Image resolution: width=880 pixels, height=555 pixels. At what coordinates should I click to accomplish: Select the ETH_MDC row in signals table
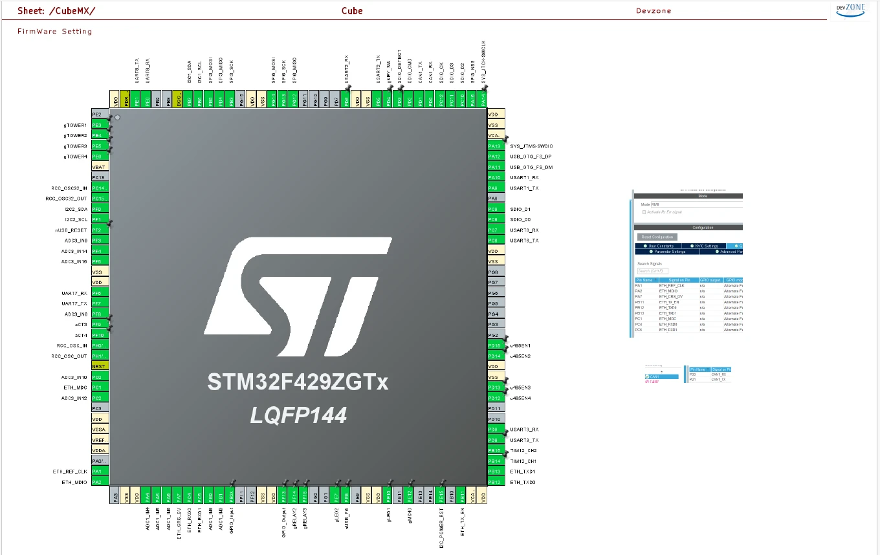click(x=689, y=319)
